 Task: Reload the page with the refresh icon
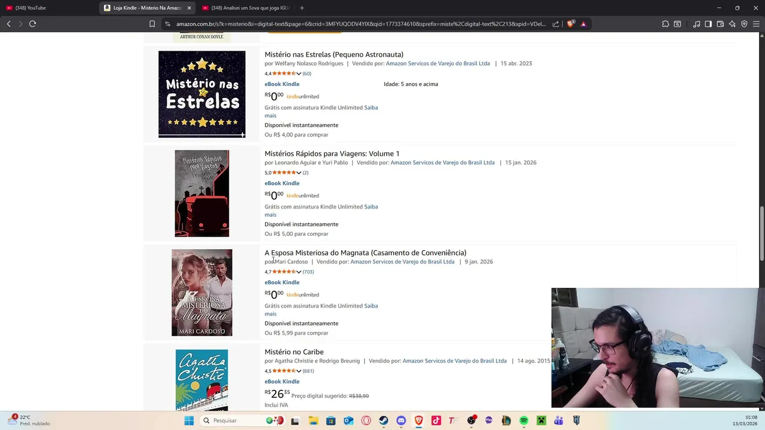click(x=32, y=24)
